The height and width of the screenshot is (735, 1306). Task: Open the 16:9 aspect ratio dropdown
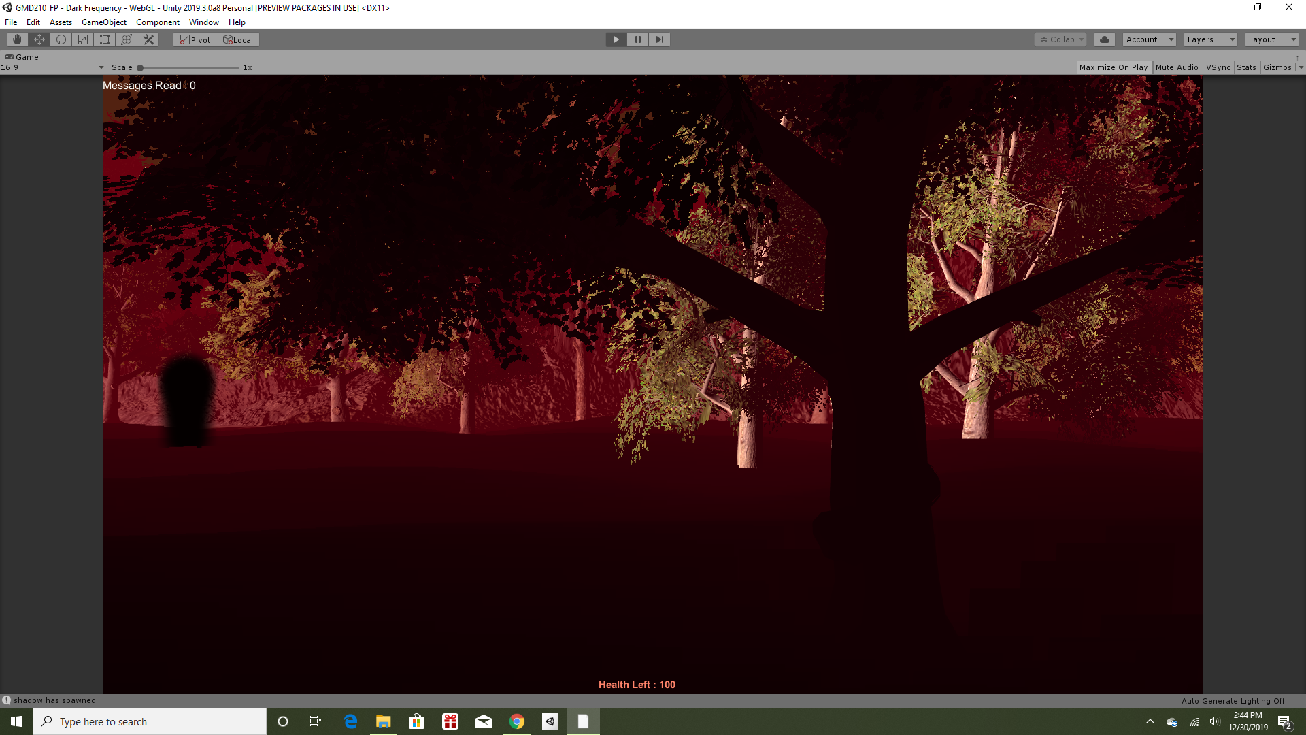pyautogui.click(x=52, y=67)
